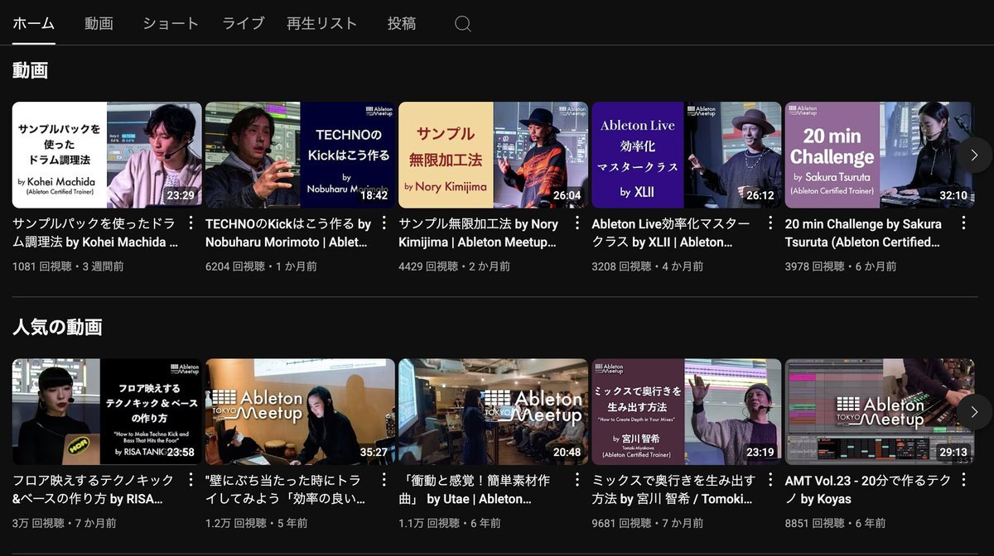Open options menu for サンプル無限加工法 video
The width and height of the screenshot is (994, 556).
pyautogui.click(x=577, y=223)
